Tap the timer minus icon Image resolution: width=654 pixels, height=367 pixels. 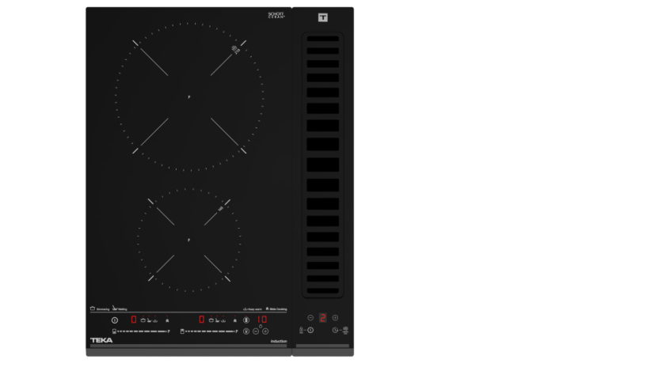coord(256,331)
